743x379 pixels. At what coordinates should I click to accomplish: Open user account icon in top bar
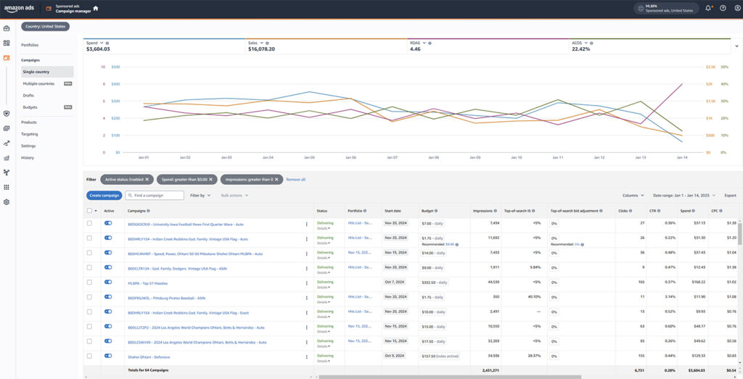click(x=737, y=8)
